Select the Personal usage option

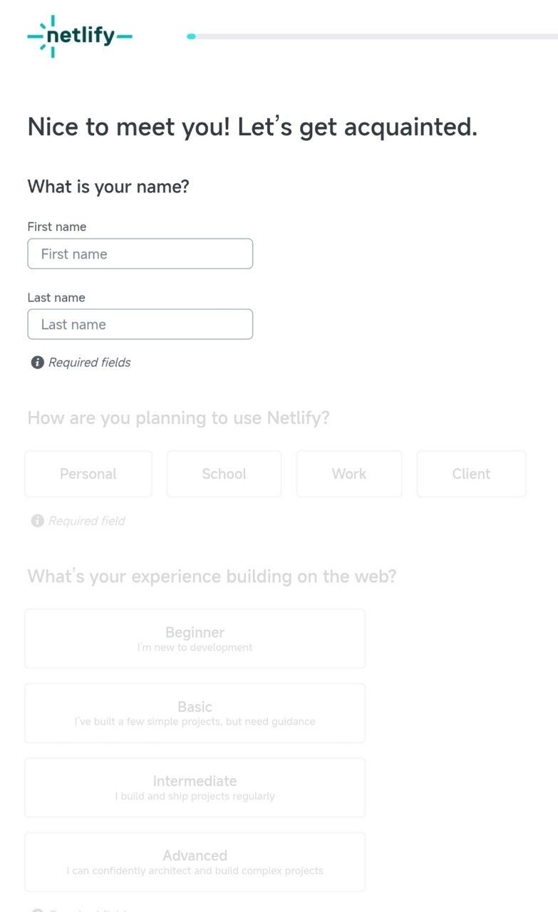click(x=88, y=474)
